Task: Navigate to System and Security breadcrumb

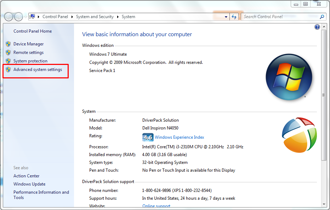Action: pyautogui.click(x=95, y=16)
